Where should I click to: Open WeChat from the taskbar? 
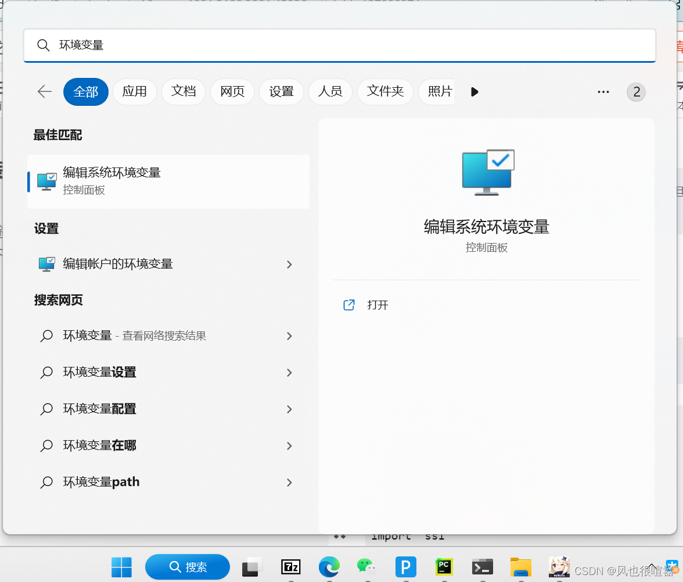pyautogui.click(x=368, y=568)
